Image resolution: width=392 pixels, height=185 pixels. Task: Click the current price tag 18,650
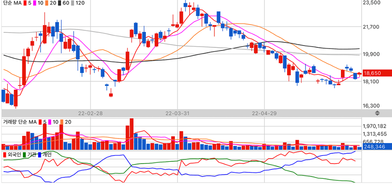point(376,73)
